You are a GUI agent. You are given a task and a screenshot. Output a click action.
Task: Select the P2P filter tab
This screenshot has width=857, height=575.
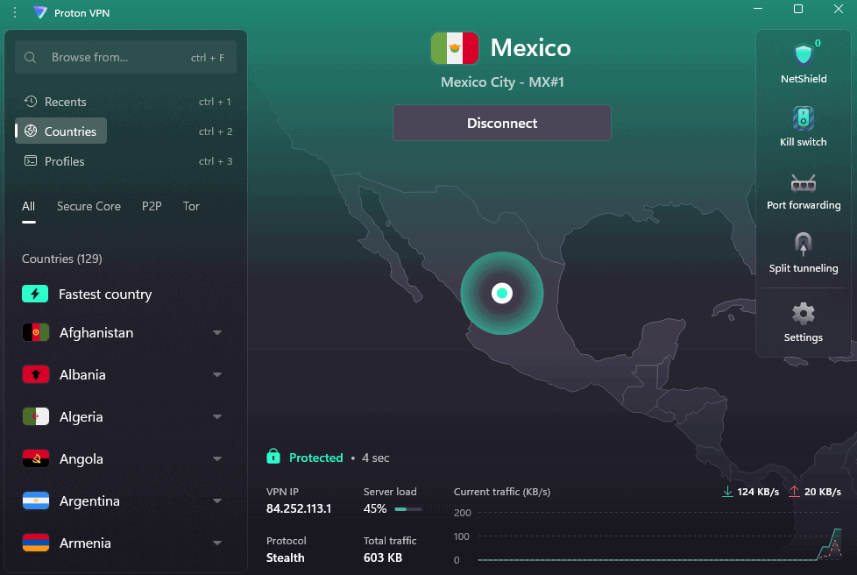pyautogui.click(x=152, y=207)
